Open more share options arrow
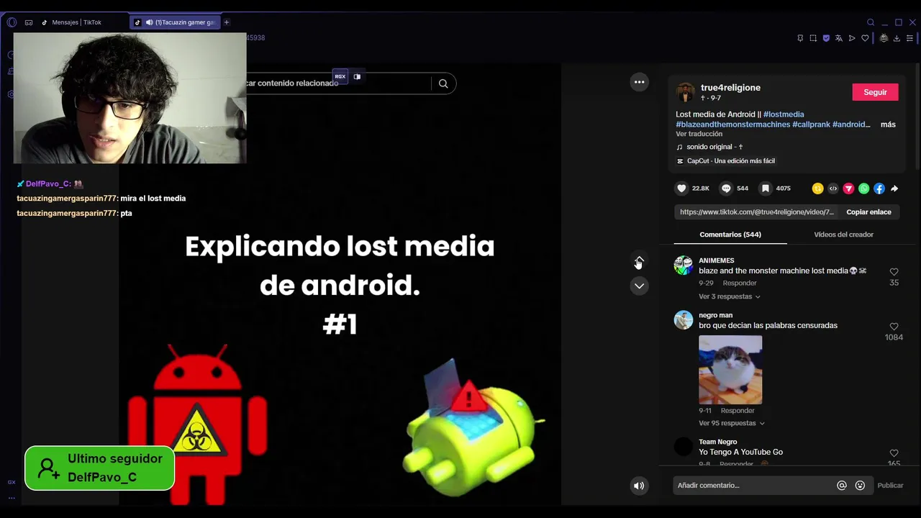921x518 pixels. pyautogui.click(x=894, y=188)
